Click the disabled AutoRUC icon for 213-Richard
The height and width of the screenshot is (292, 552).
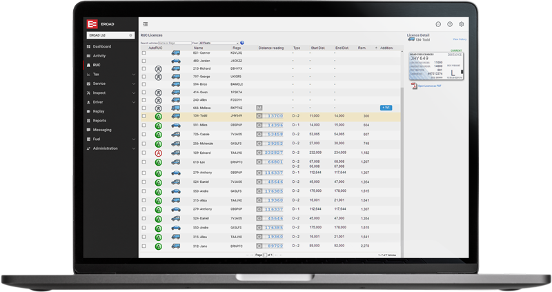click(x=158, y=69)
